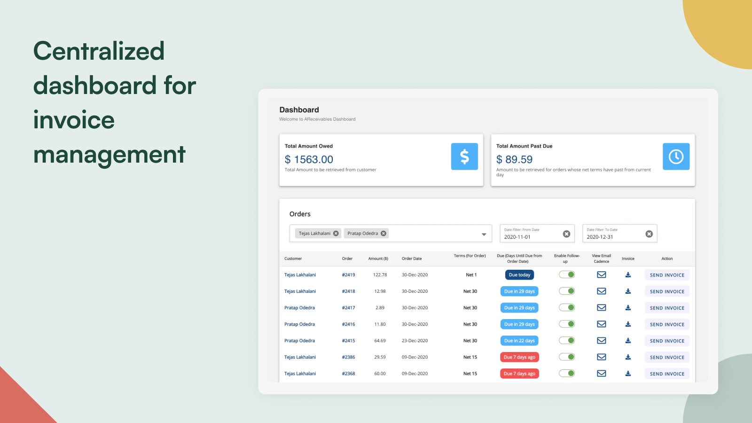View email cadence for order #2419
This screenshot has width=752, height=423.
click(601, 274)
